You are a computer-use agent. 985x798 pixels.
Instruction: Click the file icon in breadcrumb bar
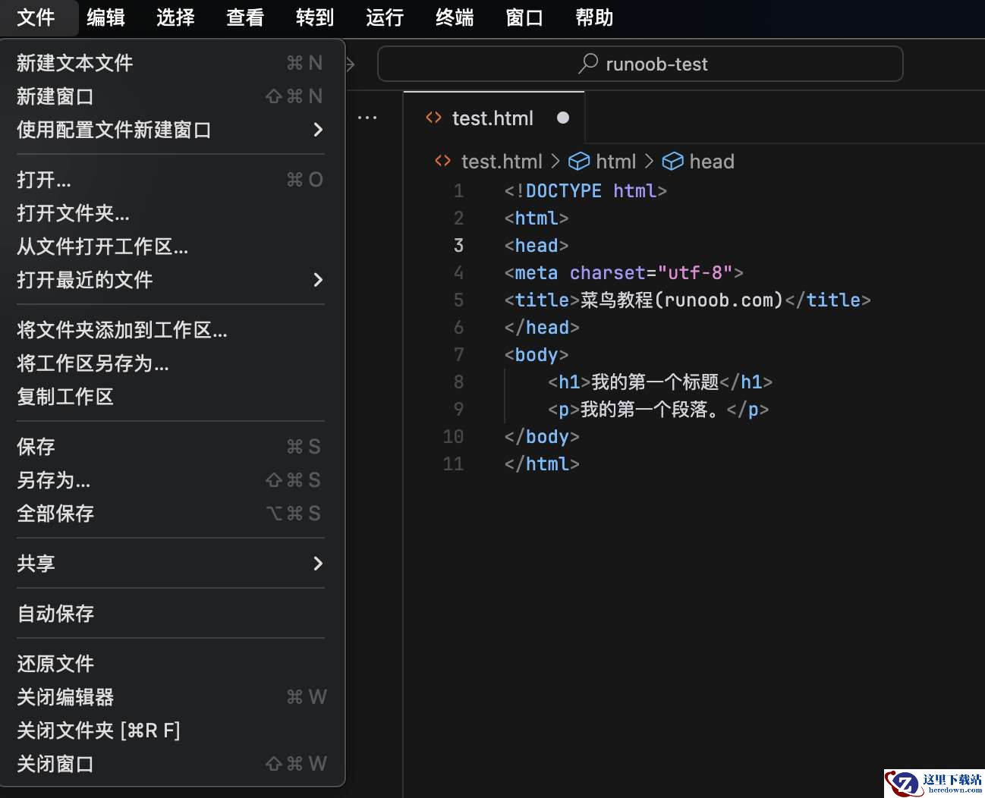tap(442, 161)
